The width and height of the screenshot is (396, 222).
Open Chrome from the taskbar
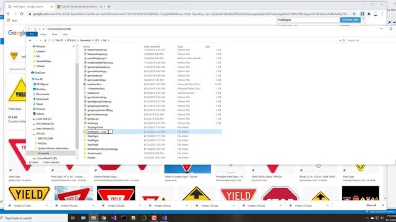[103, 218]
